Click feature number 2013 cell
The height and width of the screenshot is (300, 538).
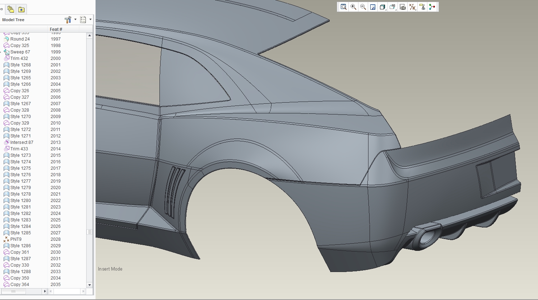point(56,142)
